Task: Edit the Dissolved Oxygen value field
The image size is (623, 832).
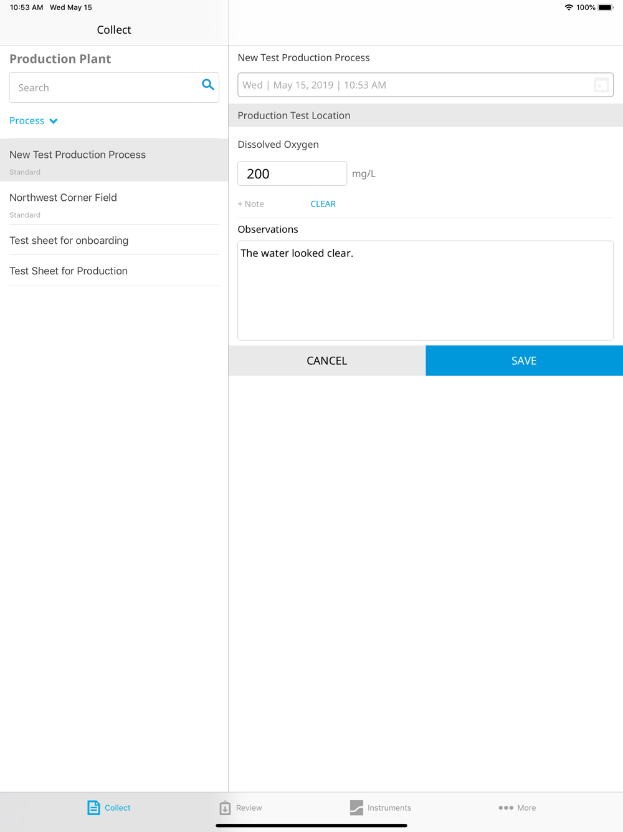Action: point(292,173)
